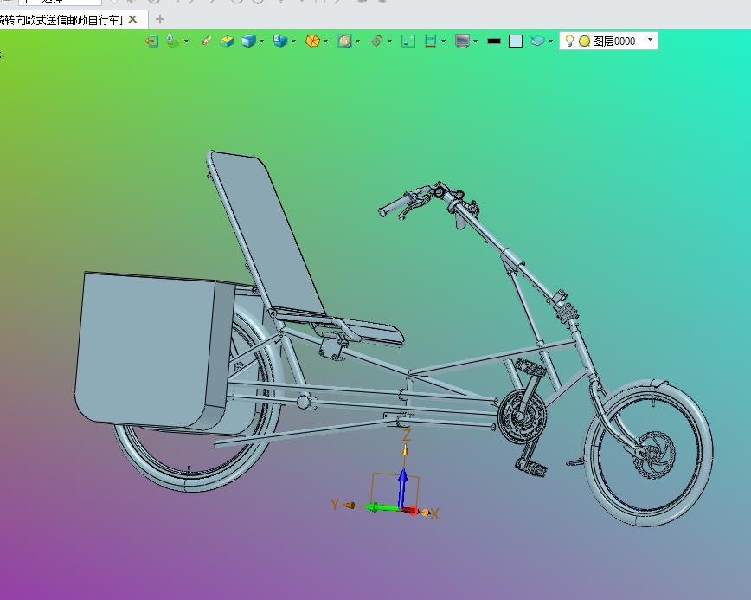Open the 图层0000 layer dropdown
Image resolution: width=751 pixels, height=600 pixels.
click(650, 40)
